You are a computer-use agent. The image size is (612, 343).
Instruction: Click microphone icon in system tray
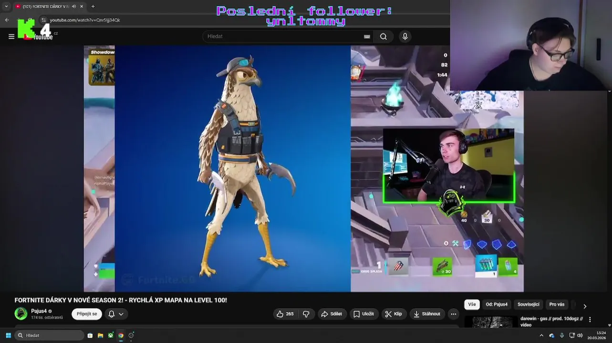pyautogui.click(x=562, y=335)
